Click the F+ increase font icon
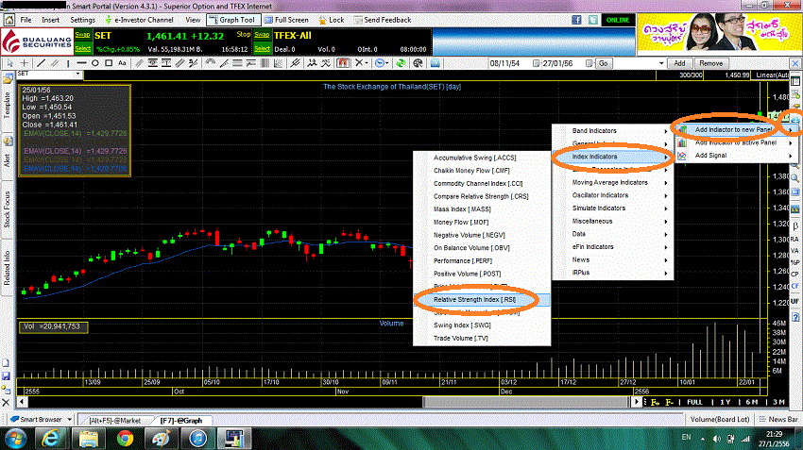The width and height of the screenshot is (803, 450). pos(655,403)
